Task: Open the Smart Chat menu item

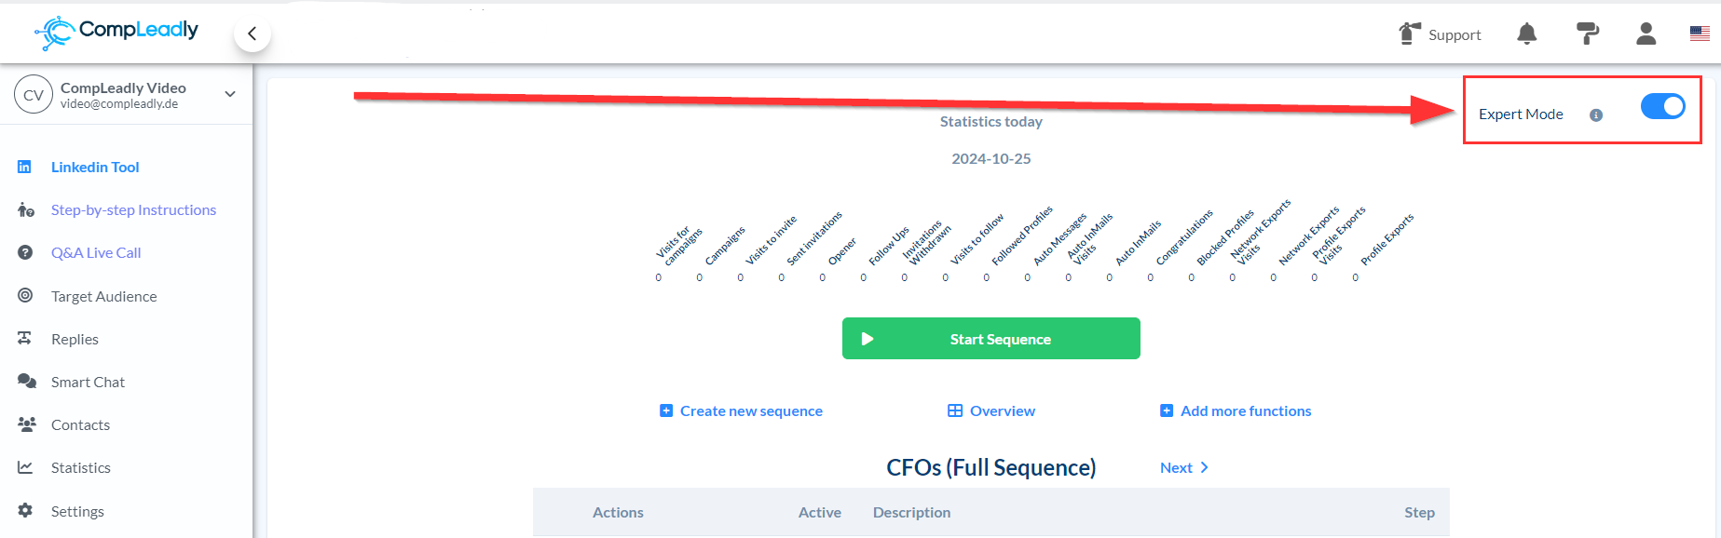Action: 88,382
